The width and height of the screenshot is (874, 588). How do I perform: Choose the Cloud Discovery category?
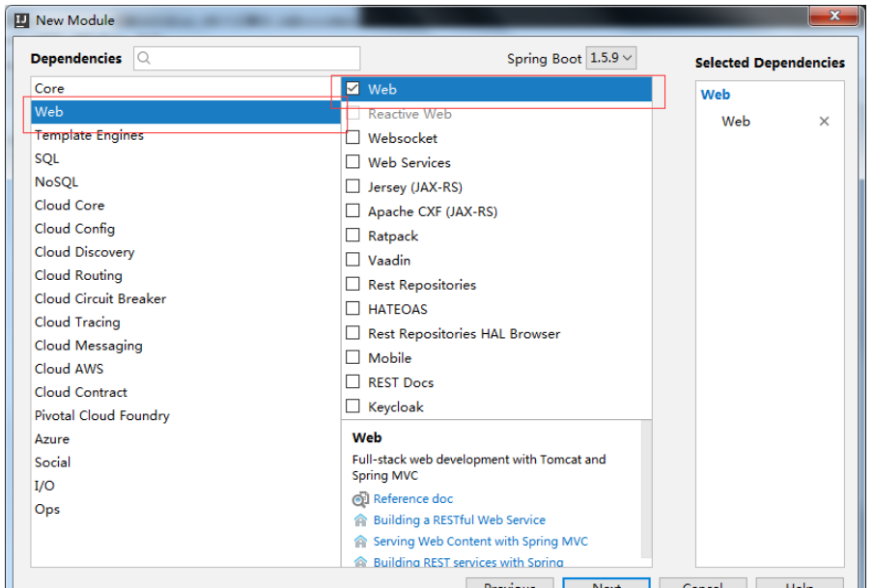(x=84, y=252)
